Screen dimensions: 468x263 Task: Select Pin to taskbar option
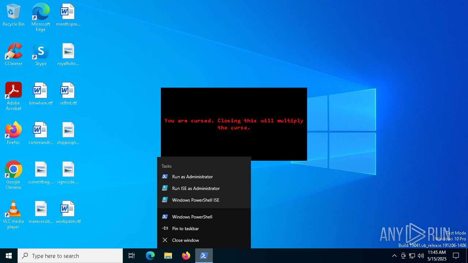tap(204, 228)
